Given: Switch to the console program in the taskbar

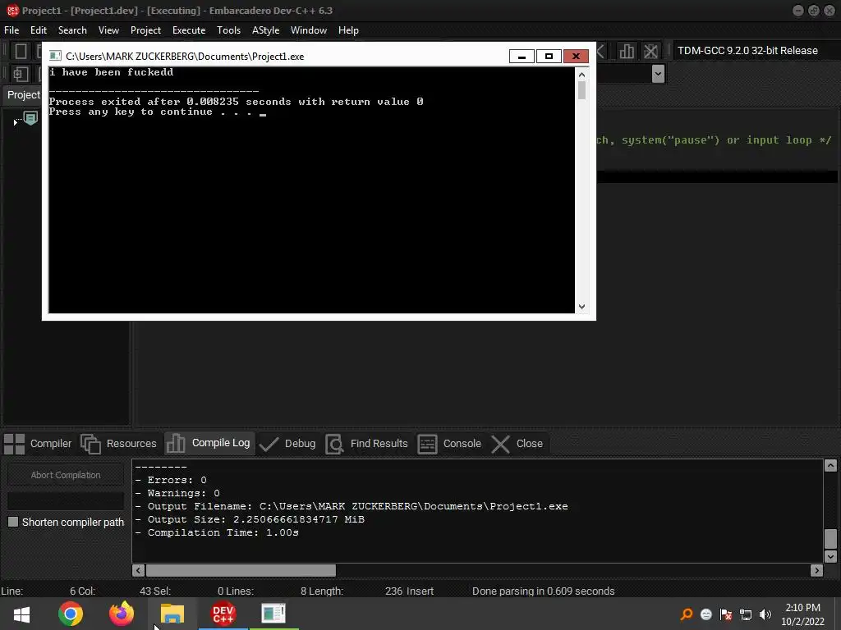Looking at the screenshot, I should 273,614.
